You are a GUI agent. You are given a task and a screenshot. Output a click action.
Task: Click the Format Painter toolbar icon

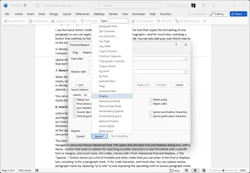(5, 21)
